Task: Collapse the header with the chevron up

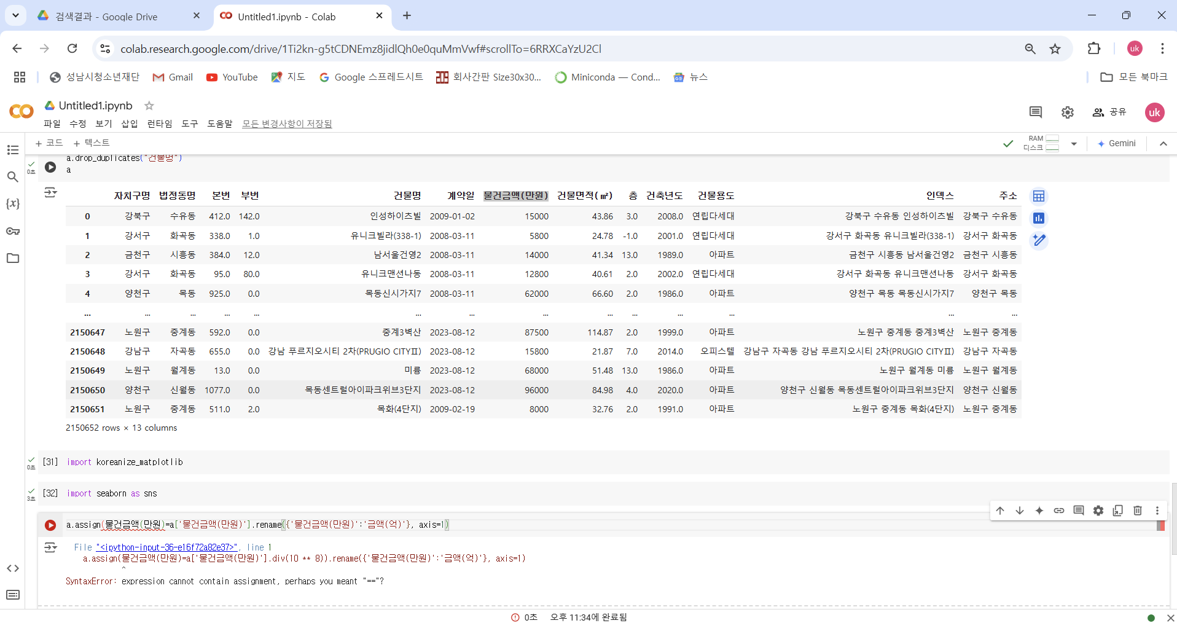Action: tap(1163, 144)
